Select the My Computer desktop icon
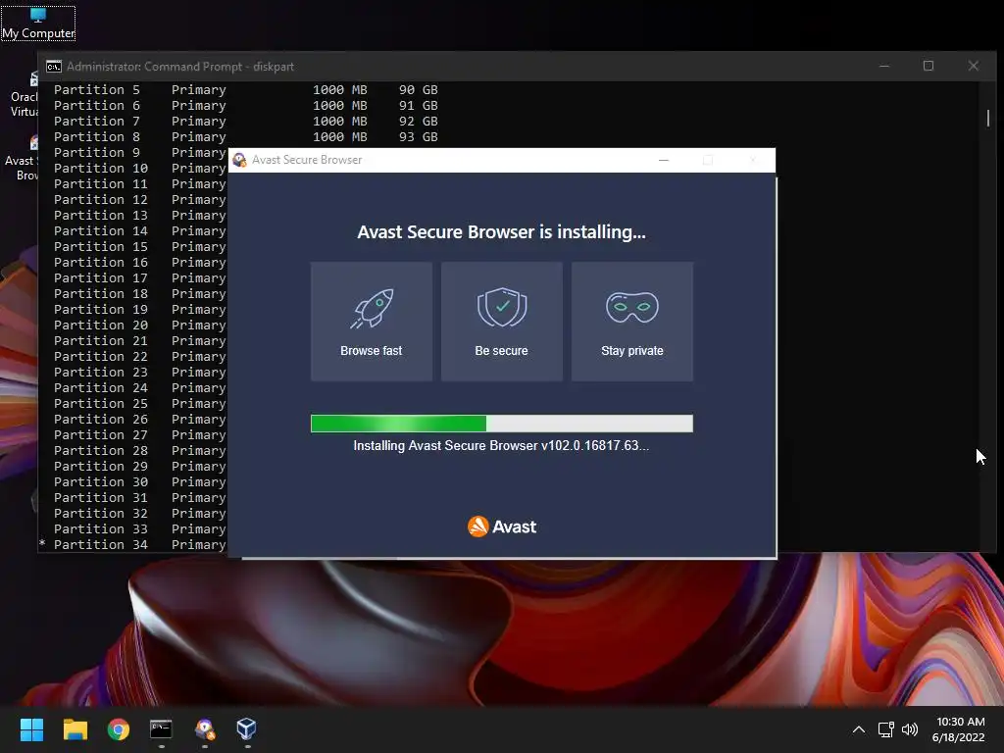The image size is (1004, 753). (x=38, y=24)
